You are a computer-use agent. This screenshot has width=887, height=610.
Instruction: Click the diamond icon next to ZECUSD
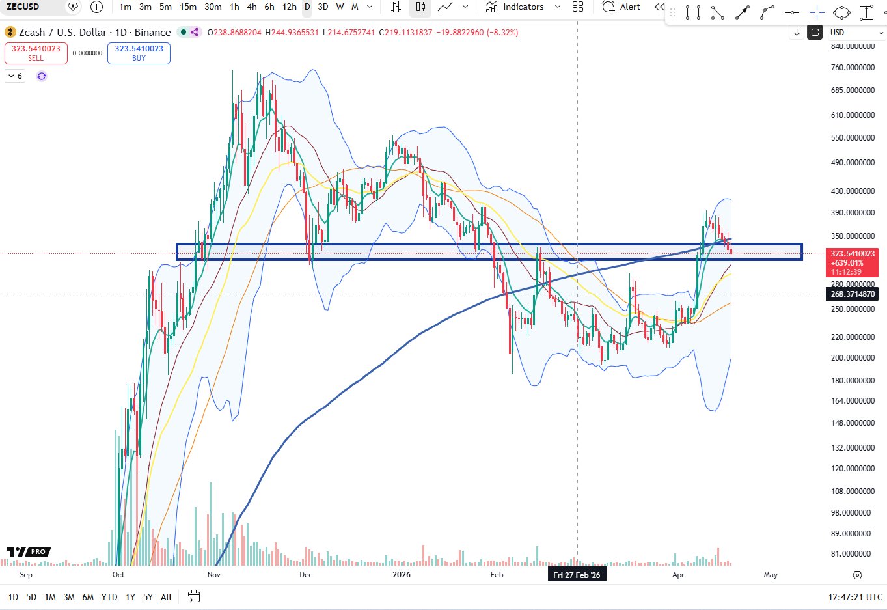tap(73, 7)
